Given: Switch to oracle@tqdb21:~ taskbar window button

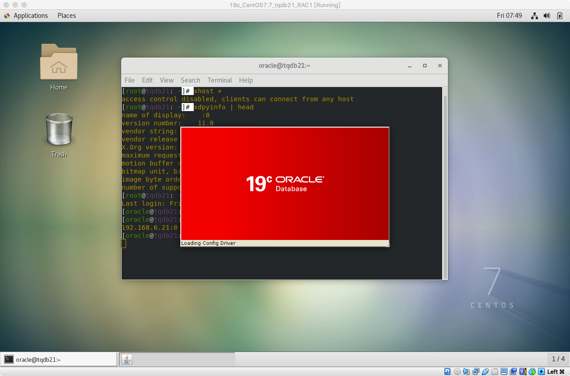Looking at the screenshot, I should pyautogui.click(x=59, y=359).
